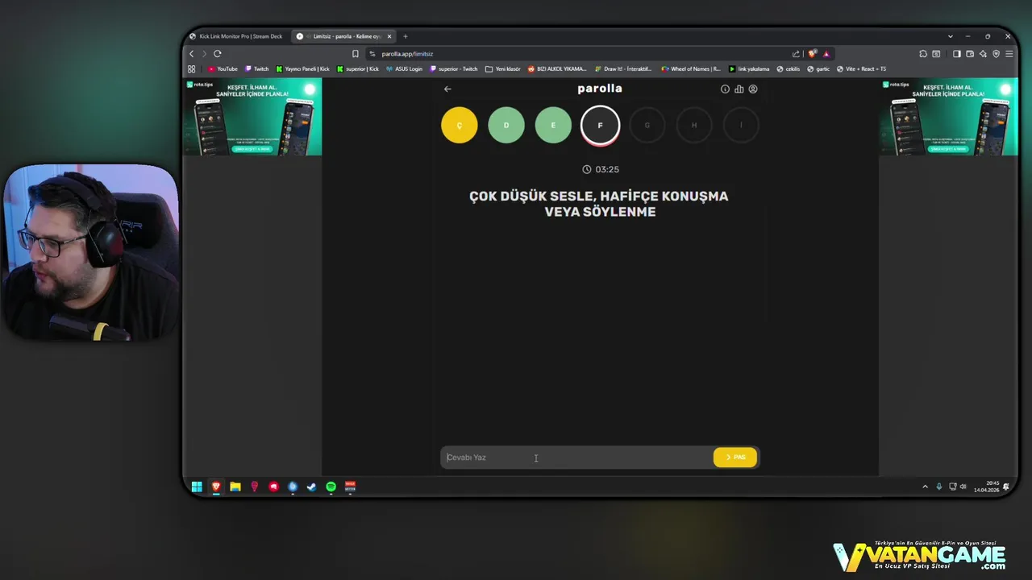Select the green E letter circle
The height and width of the screenshot is (580, 1032).
tap(553, 126)
